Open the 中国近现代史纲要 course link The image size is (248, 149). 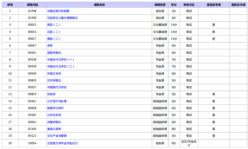58,11
